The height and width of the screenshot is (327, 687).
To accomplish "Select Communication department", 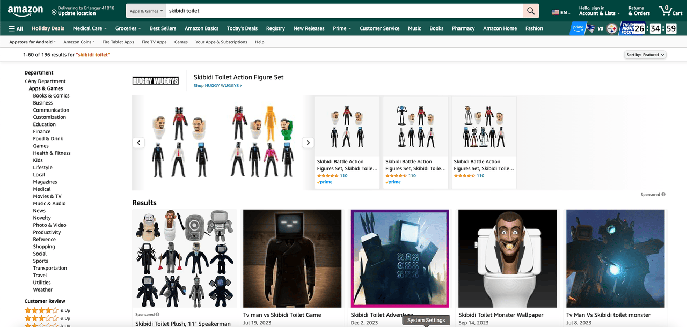I will click(x=51, y=110).
